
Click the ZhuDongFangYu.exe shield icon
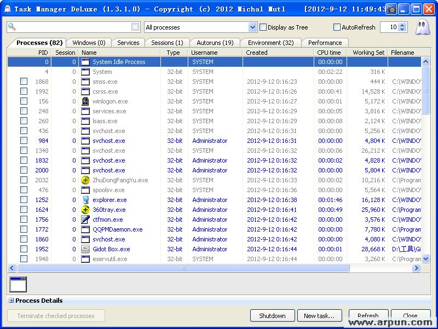[x=85, y=180]
